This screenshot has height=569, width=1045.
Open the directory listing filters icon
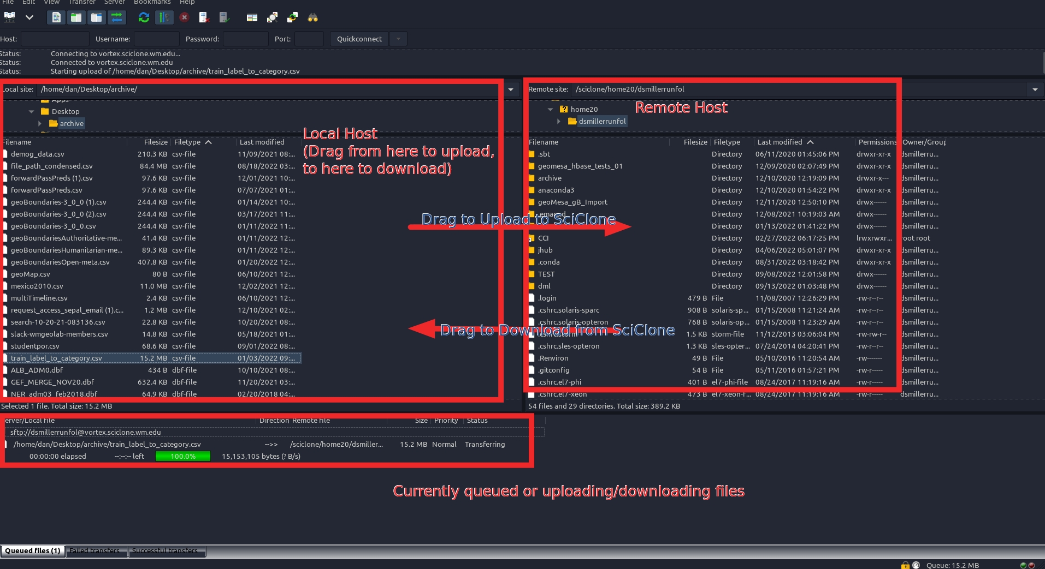(252, 17)
